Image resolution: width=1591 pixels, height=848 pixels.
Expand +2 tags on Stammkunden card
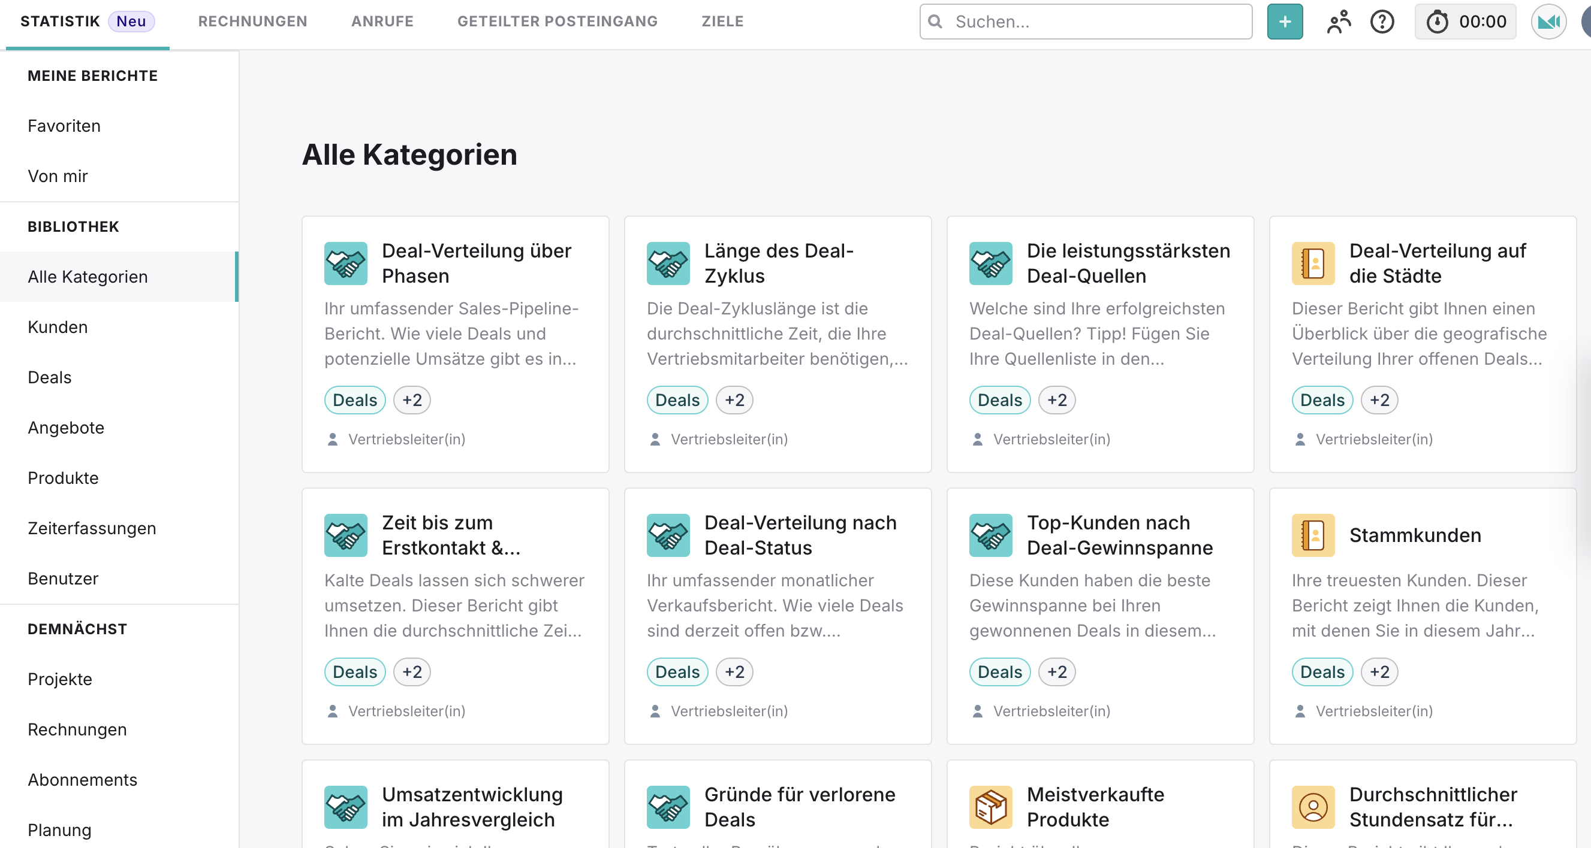(1379, 671)
